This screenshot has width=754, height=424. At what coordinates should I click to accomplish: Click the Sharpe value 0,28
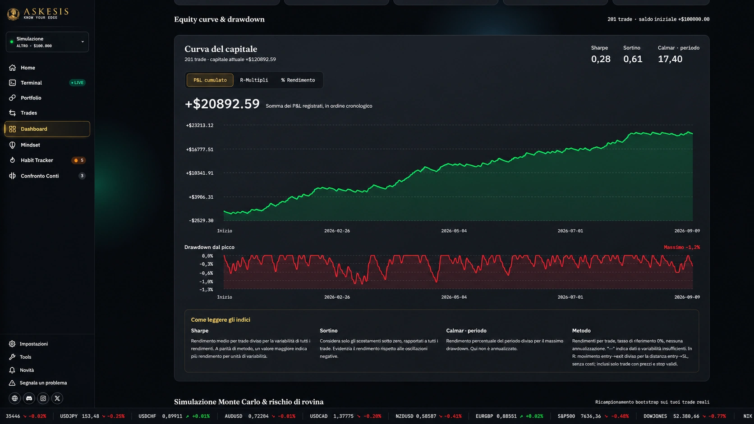pos(601,59)
